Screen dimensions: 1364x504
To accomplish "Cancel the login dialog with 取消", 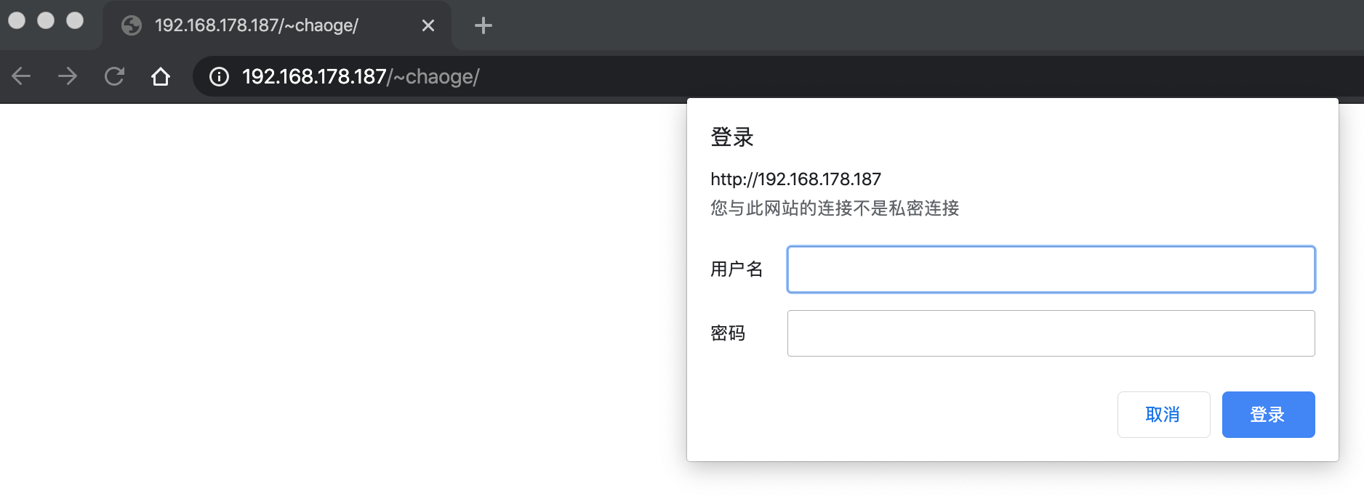I will [x=1163, y=415].
